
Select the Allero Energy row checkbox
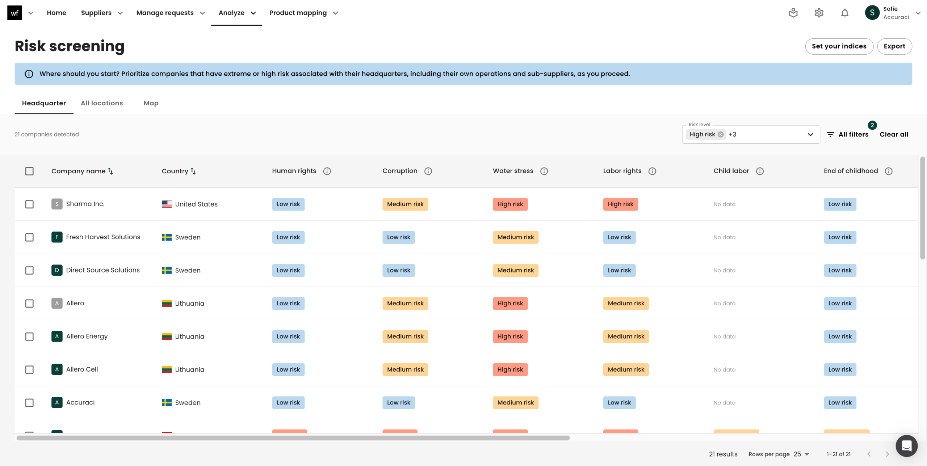pyautogui.click(x=29, y=336)
